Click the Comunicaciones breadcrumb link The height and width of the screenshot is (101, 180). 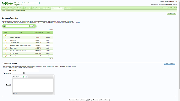click(x=10, y=11)
